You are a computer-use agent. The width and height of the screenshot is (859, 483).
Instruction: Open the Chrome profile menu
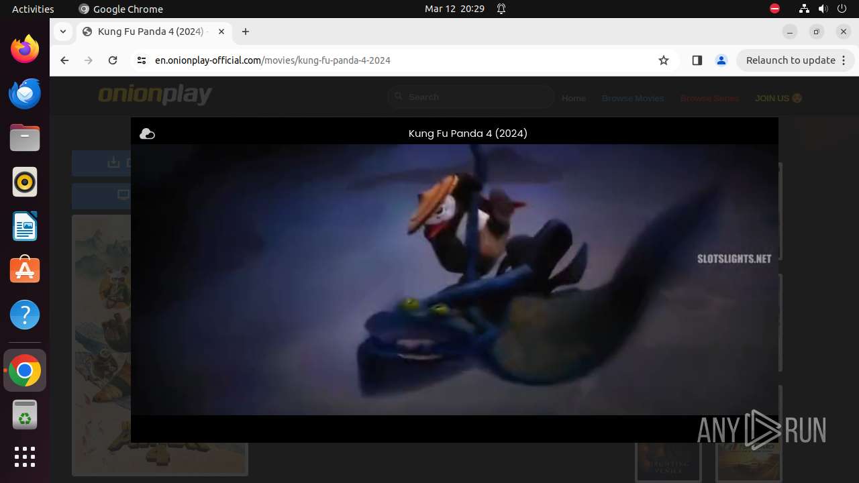(x=721, y=60)
